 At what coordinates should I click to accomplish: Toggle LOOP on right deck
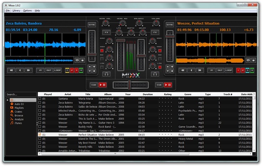228,70
